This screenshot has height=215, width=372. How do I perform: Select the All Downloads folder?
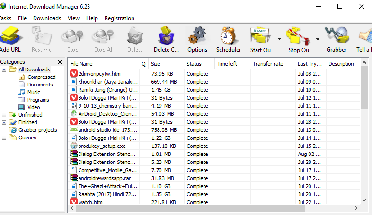click(34, 69)
